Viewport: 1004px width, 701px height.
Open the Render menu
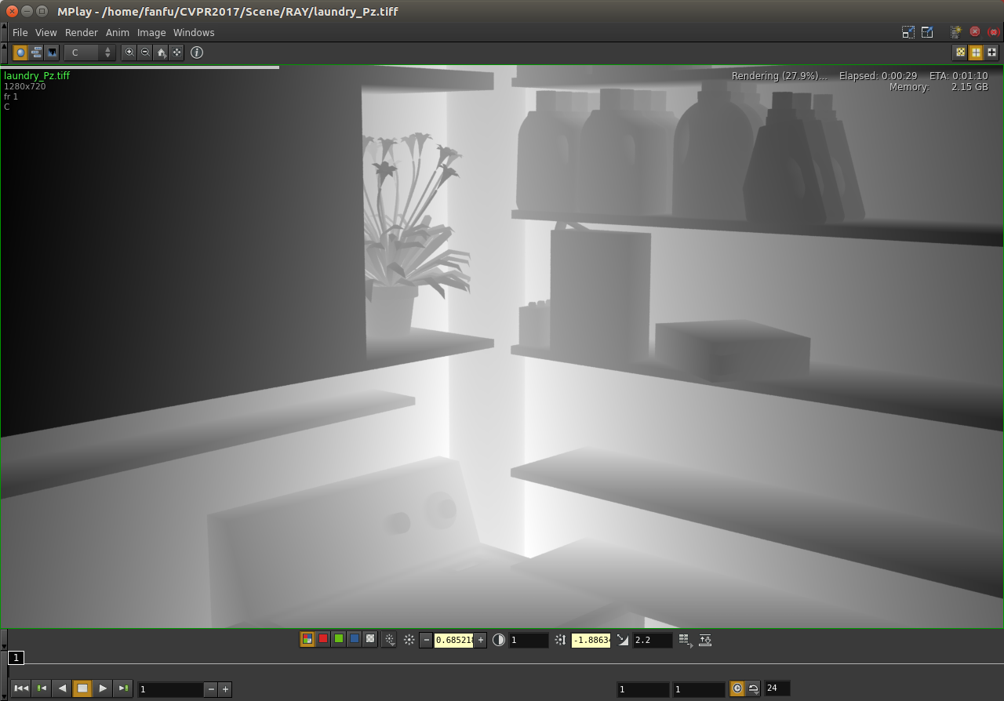point(82,33)
